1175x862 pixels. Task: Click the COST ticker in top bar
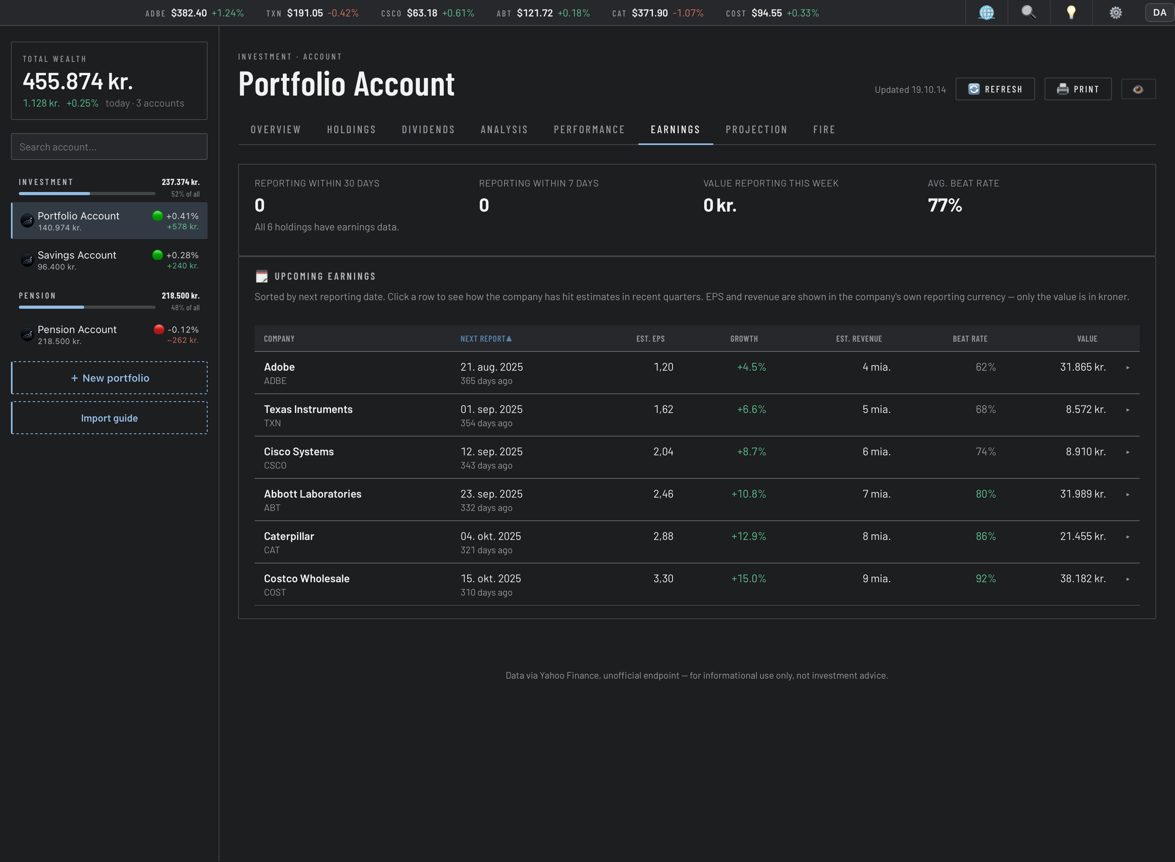[x=772, y=13]
